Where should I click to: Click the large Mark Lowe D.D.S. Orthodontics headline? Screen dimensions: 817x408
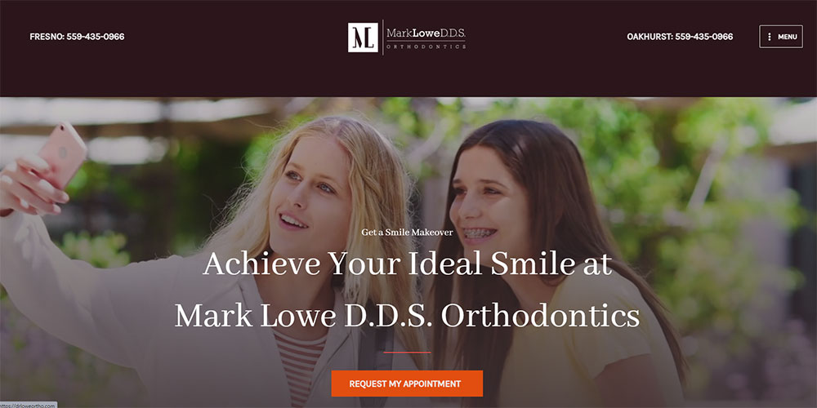(407, 316)
